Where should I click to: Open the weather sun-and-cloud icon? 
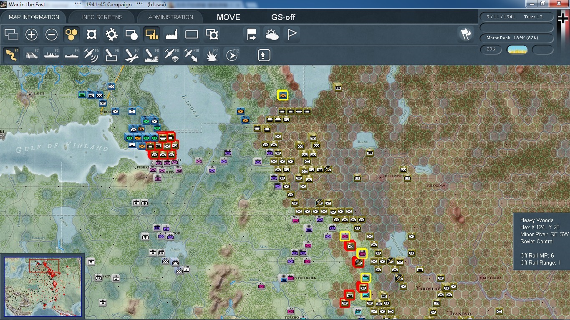click(272, 35)
